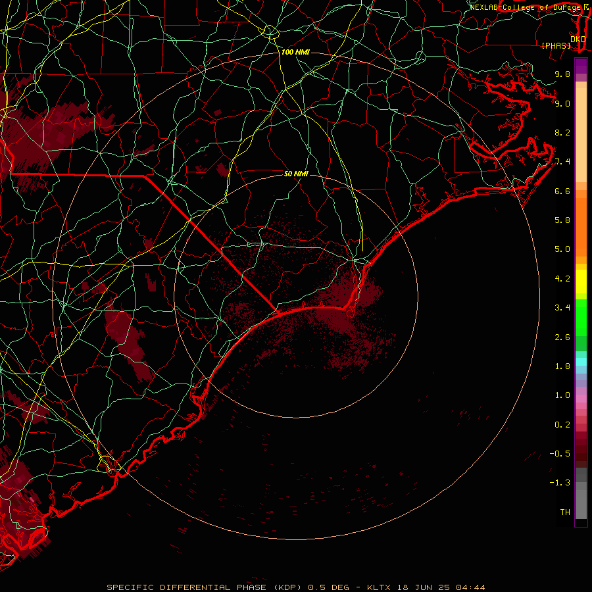Click the 4.2 value on color scale
This screenshot has height=592, width=592.
pyautogui.click(x=562, y=279)
